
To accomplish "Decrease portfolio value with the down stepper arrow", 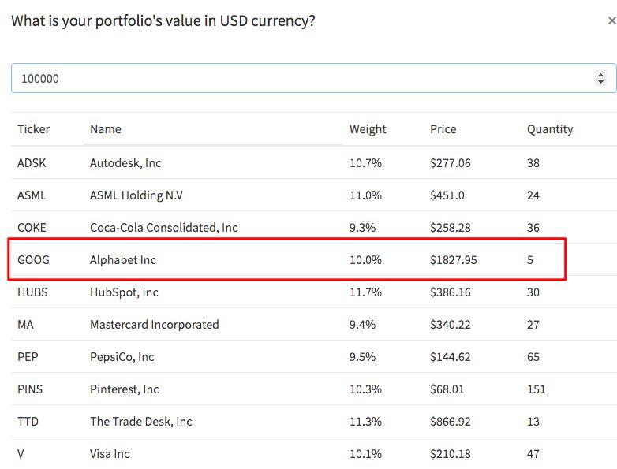I will pyautogui.click(x=600, y=82).
